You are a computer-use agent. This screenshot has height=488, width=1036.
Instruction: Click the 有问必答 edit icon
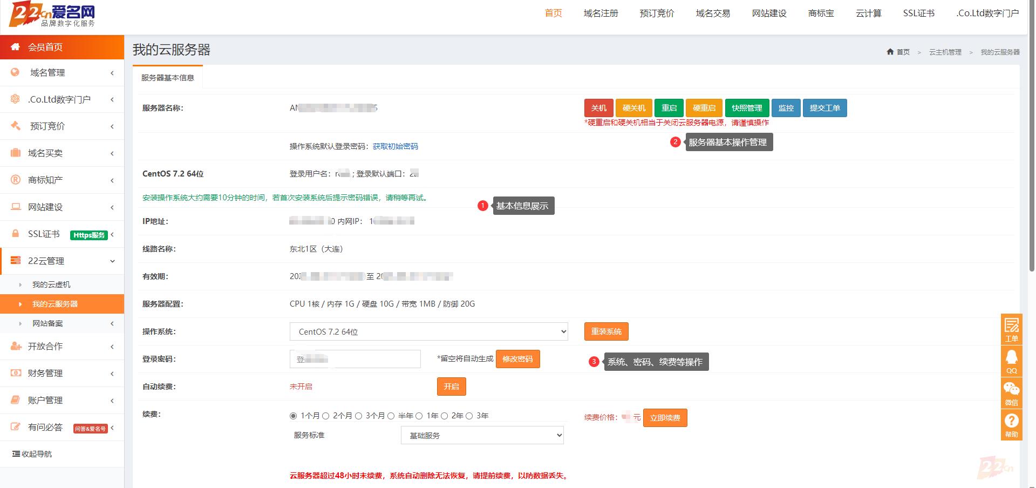(x=15, y=427)
